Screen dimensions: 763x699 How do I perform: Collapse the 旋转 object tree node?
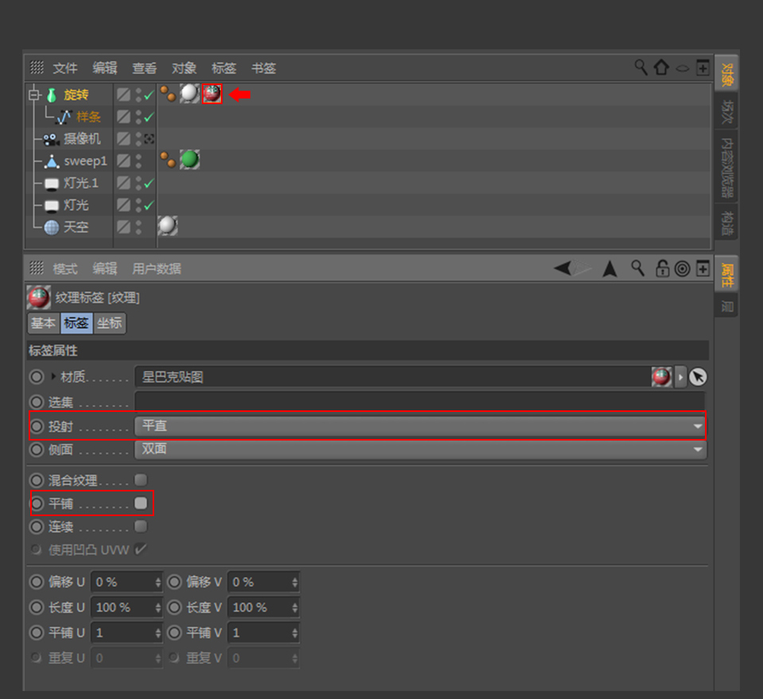click(x=33, y=95)
